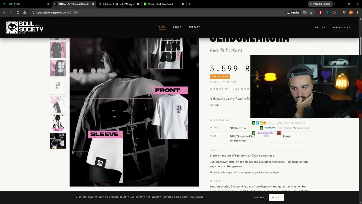The height and width of the screenshot is (204, 362).
Task: Click the browser forward arrow
Action: [11, 12]
